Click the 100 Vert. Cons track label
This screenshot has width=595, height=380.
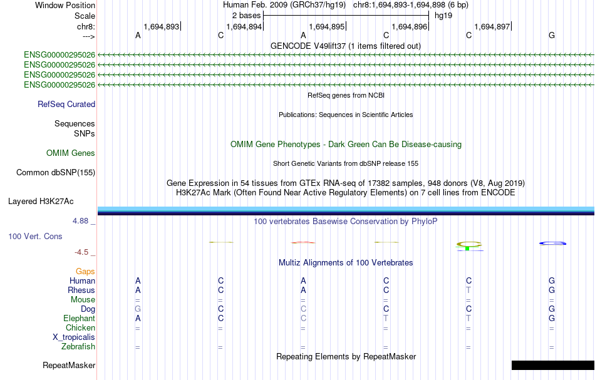pos(35,236)
